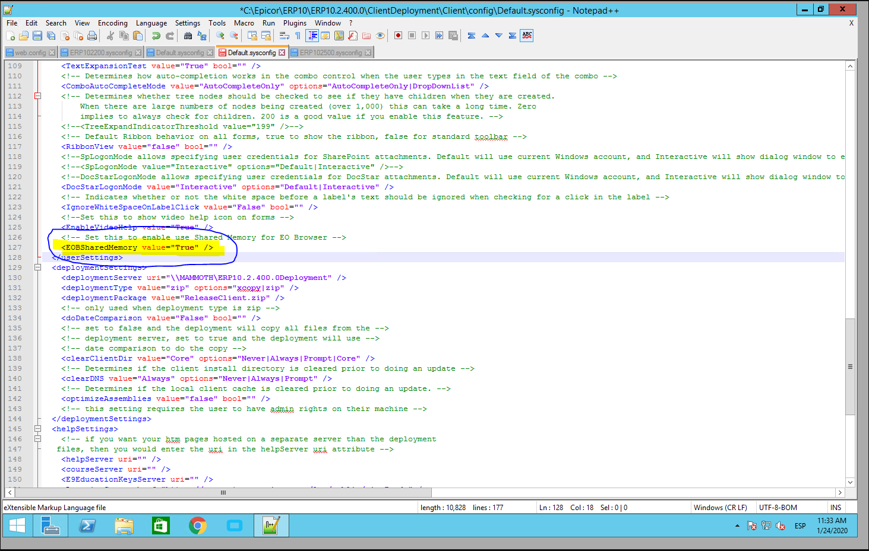Close the ERP102500.sysconfig tab
Image resolution: width=869 pixels, height=551 pixels.
click(368, 53)
